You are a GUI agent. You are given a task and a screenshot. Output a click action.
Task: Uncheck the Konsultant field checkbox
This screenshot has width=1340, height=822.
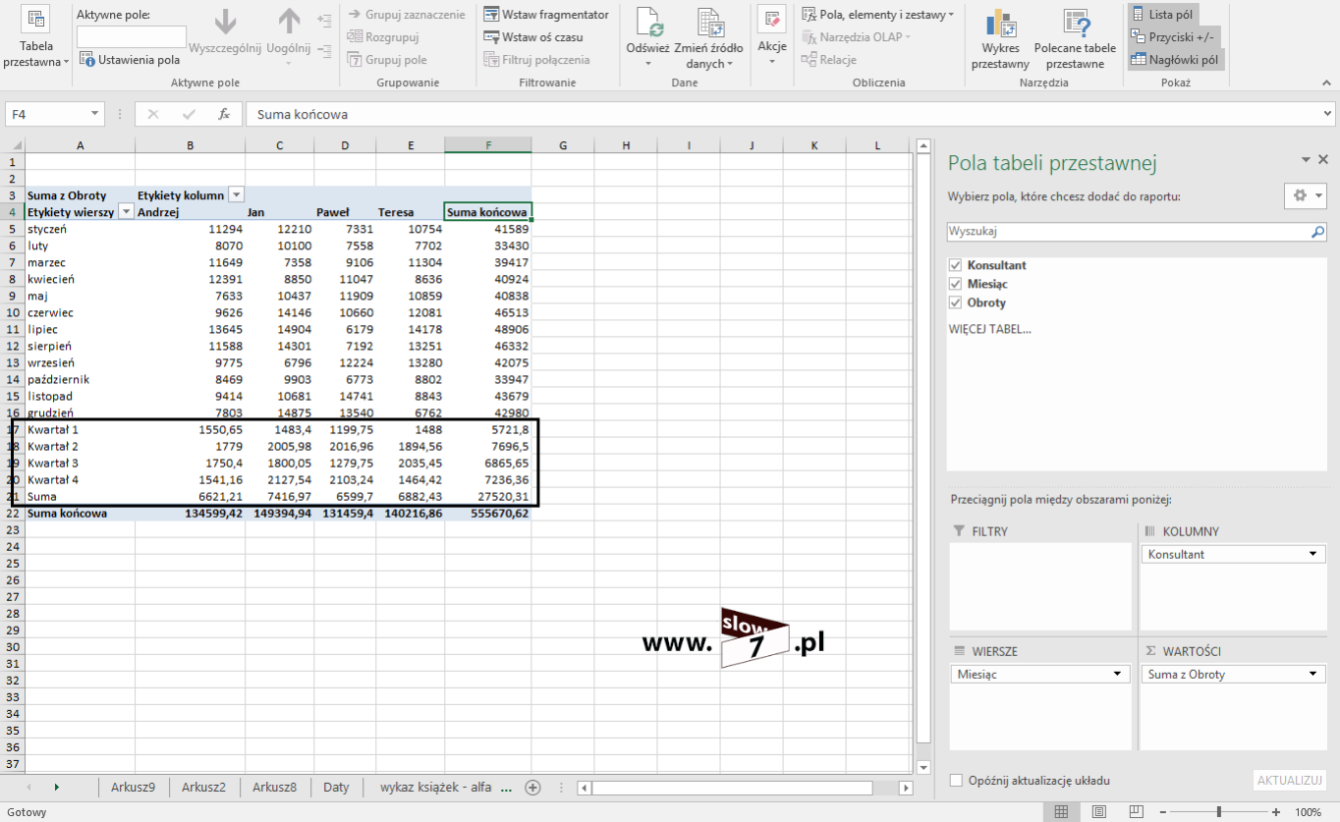coord(955,265)
